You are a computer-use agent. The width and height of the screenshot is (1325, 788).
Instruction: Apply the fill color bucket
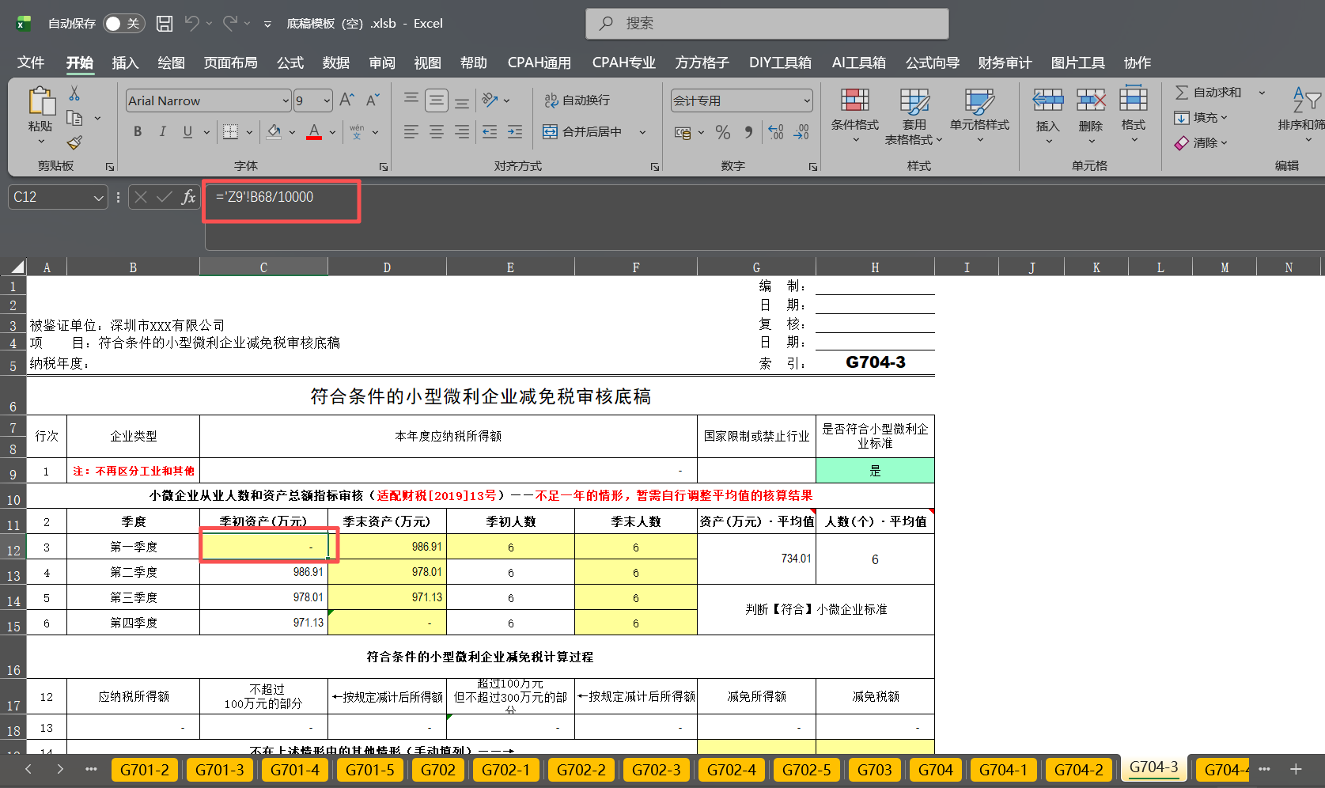(x=274, y=131)
